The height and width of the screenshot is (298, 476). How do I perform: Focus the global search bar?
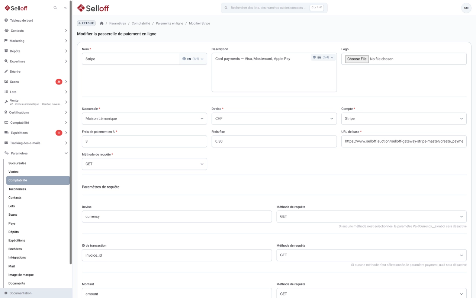tap(274, 8)
